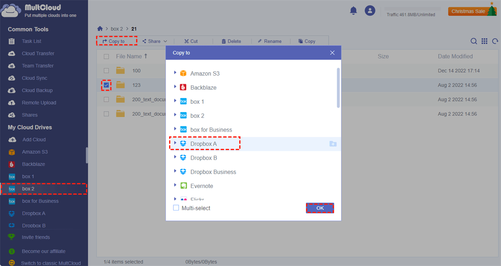501x266 pixels.
Task: Click the traffic usage progress bar
Action: pyautogui.click(x=412, y=9)
